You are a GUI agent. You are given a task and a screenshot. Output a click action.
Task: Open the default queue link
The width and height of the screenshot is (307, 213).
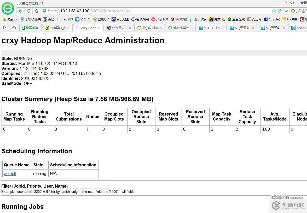[10, 173]
